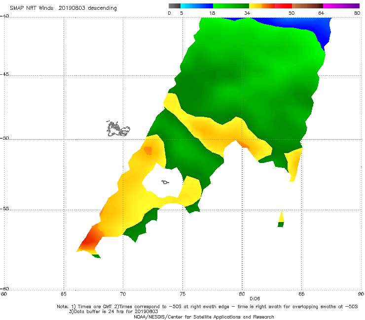Click the '50' label under the color bar

click(292, 13)
